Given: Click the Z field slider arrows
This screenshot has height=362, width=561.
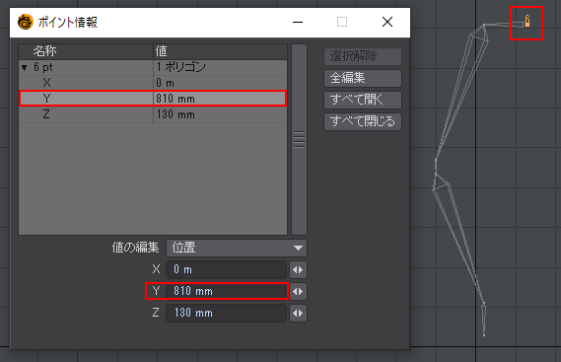Looking at the screenshot, I should (298, 314).
